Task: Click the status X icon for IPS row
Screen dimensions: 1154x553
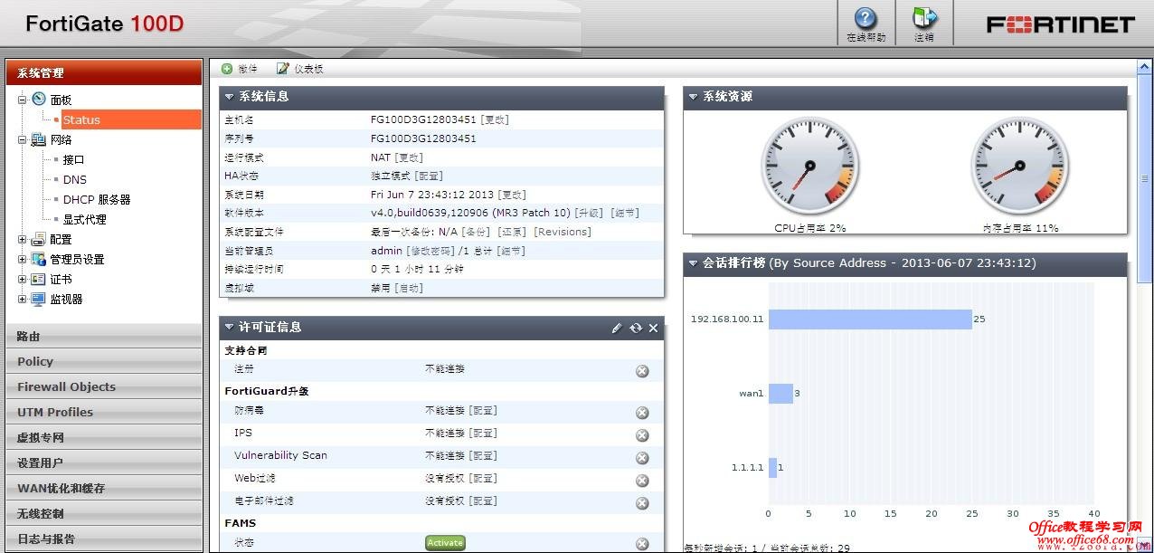Action: click(x=642, y=435)
